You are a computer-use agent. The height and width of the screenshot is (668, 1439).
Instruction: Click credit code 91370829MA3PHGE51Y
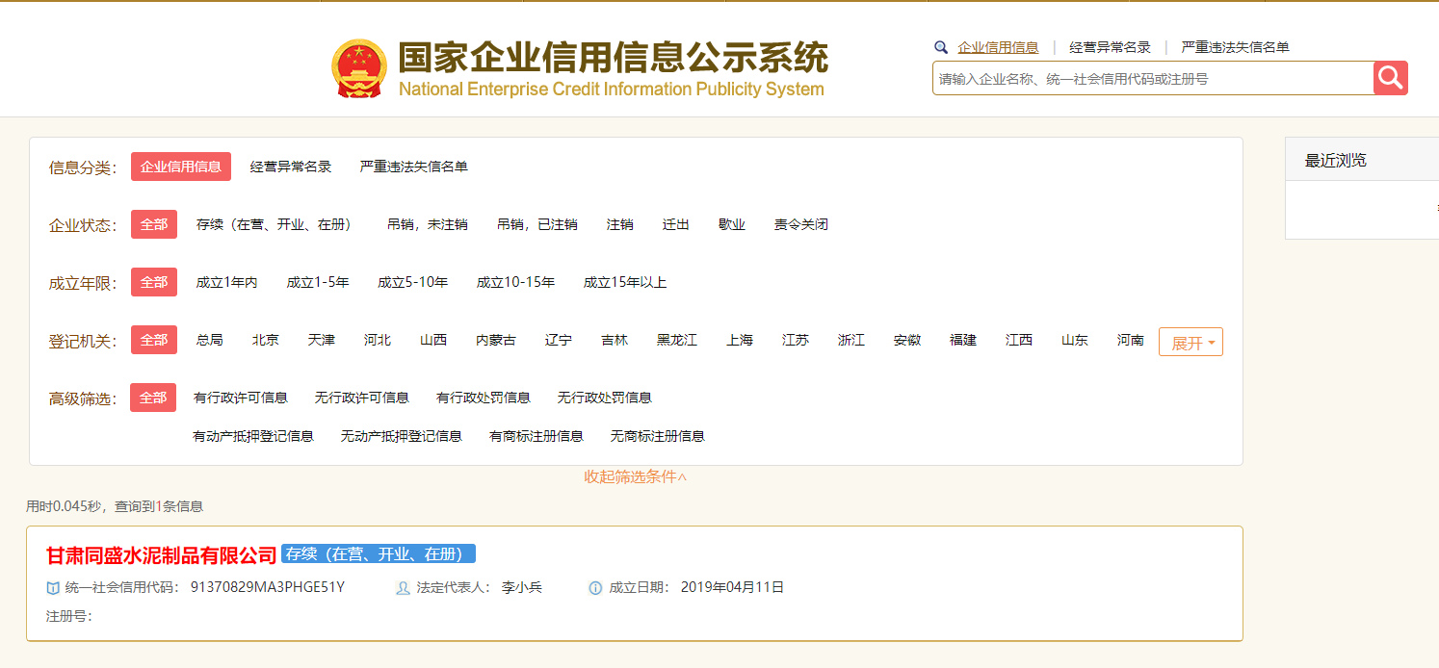268,587
